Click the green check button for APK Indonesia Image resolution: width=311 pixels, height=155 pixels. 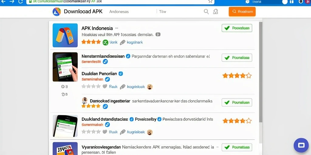coord(237,28)
